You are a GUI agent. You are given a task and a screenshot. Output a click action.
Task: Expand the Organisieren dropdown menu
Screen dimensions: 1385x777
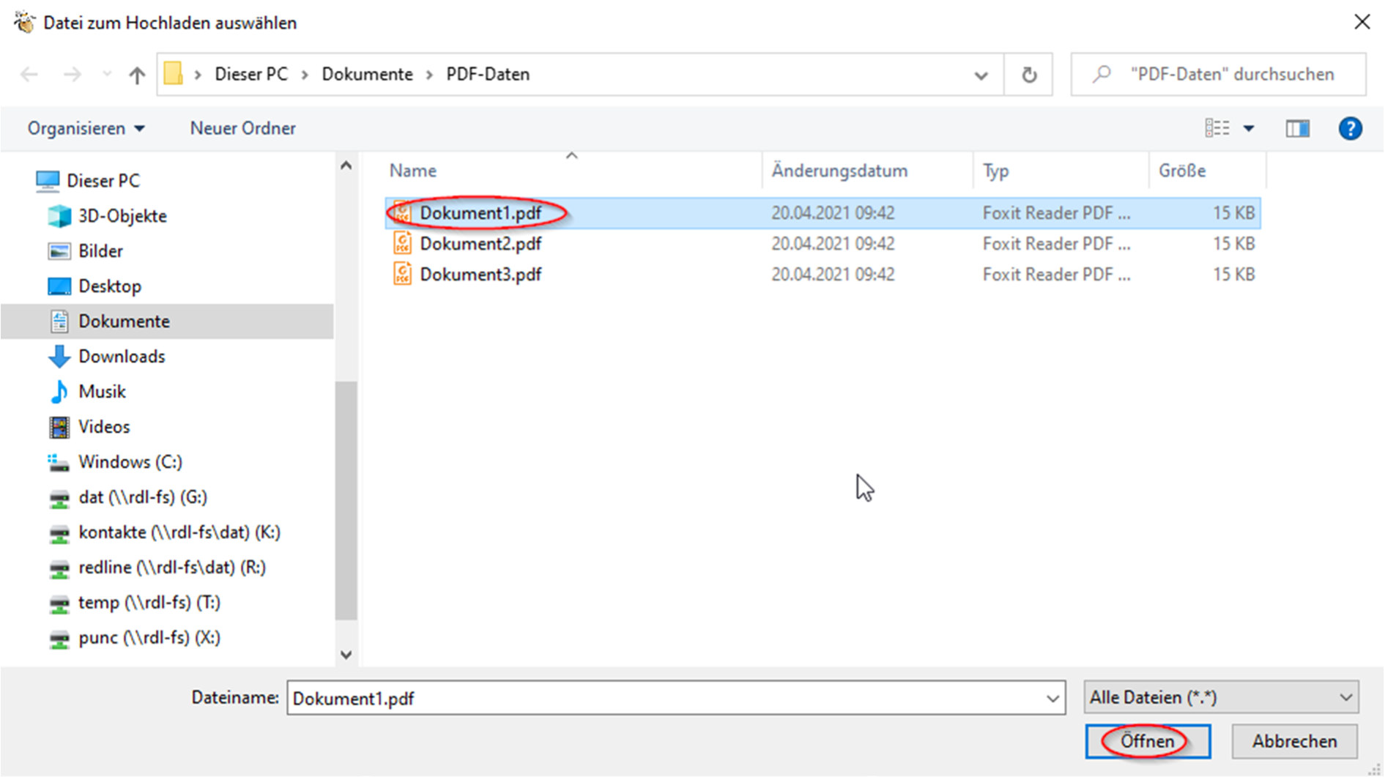86,129
